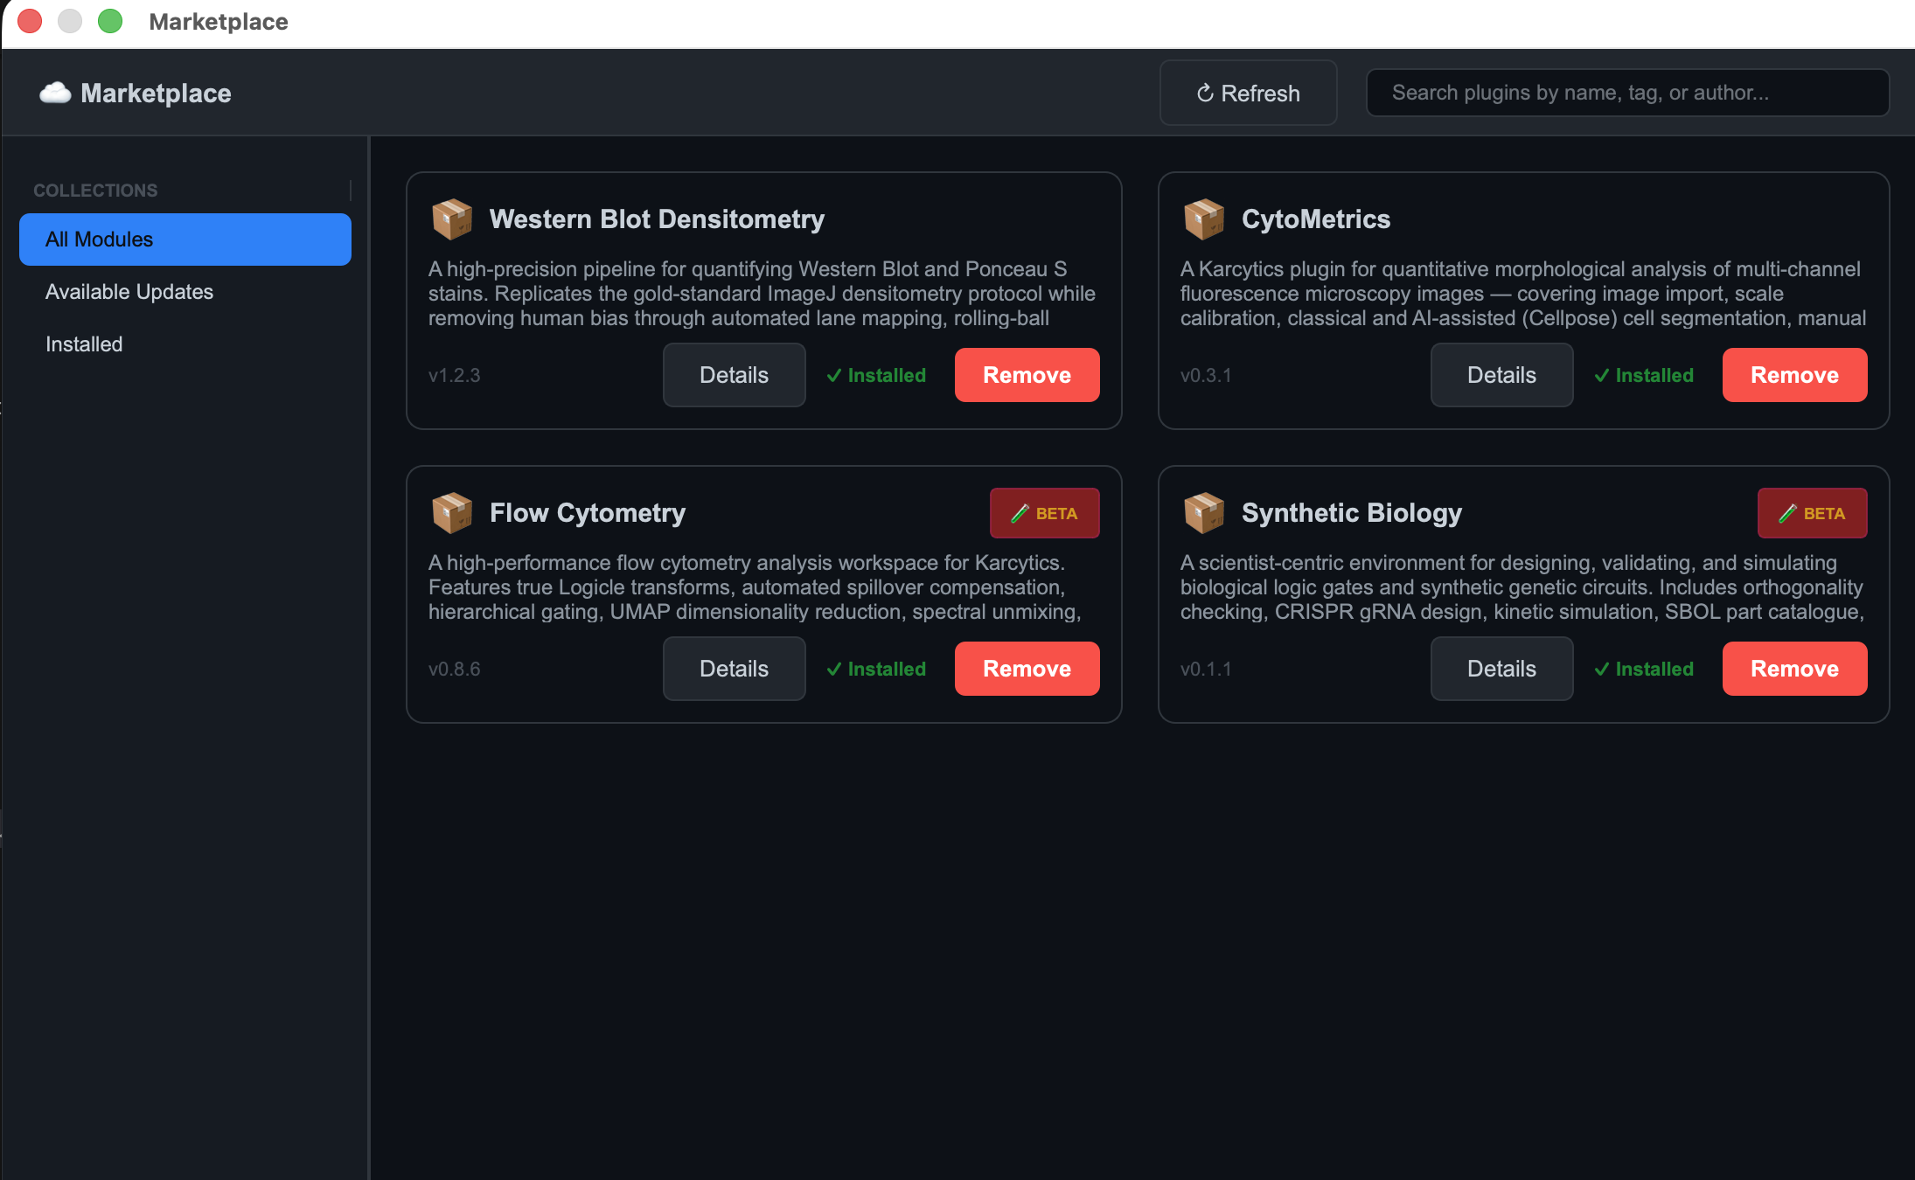1915x1180 pixels.
Task: Refresh the plugin list
Action: pos(1248,93)
